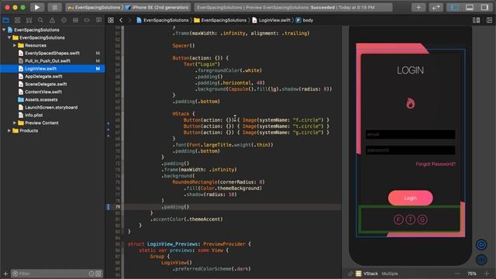The width and height of the screenshot is (496, 279).
Task: Toggle the inspectors panel
Action: 484,7
